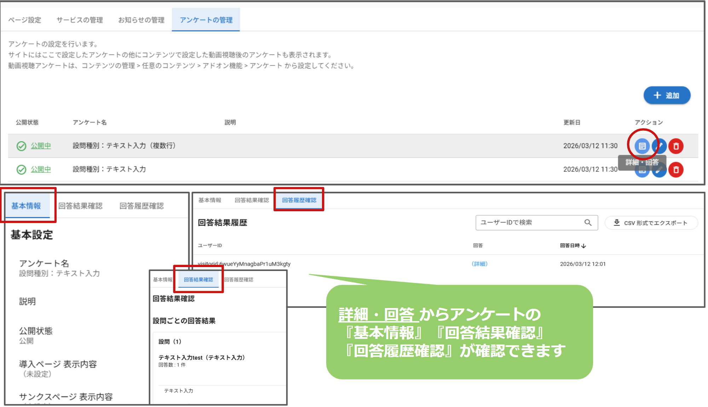Switch to the サービスの管理 tab
708x407 pixels.
coord(80,20)
